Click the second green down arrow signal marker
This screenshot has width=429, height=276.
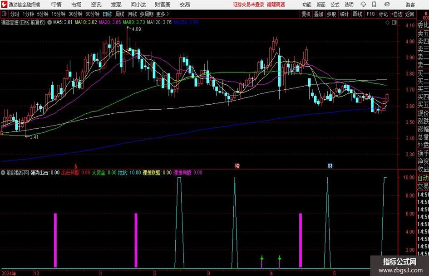coord(279,258)
